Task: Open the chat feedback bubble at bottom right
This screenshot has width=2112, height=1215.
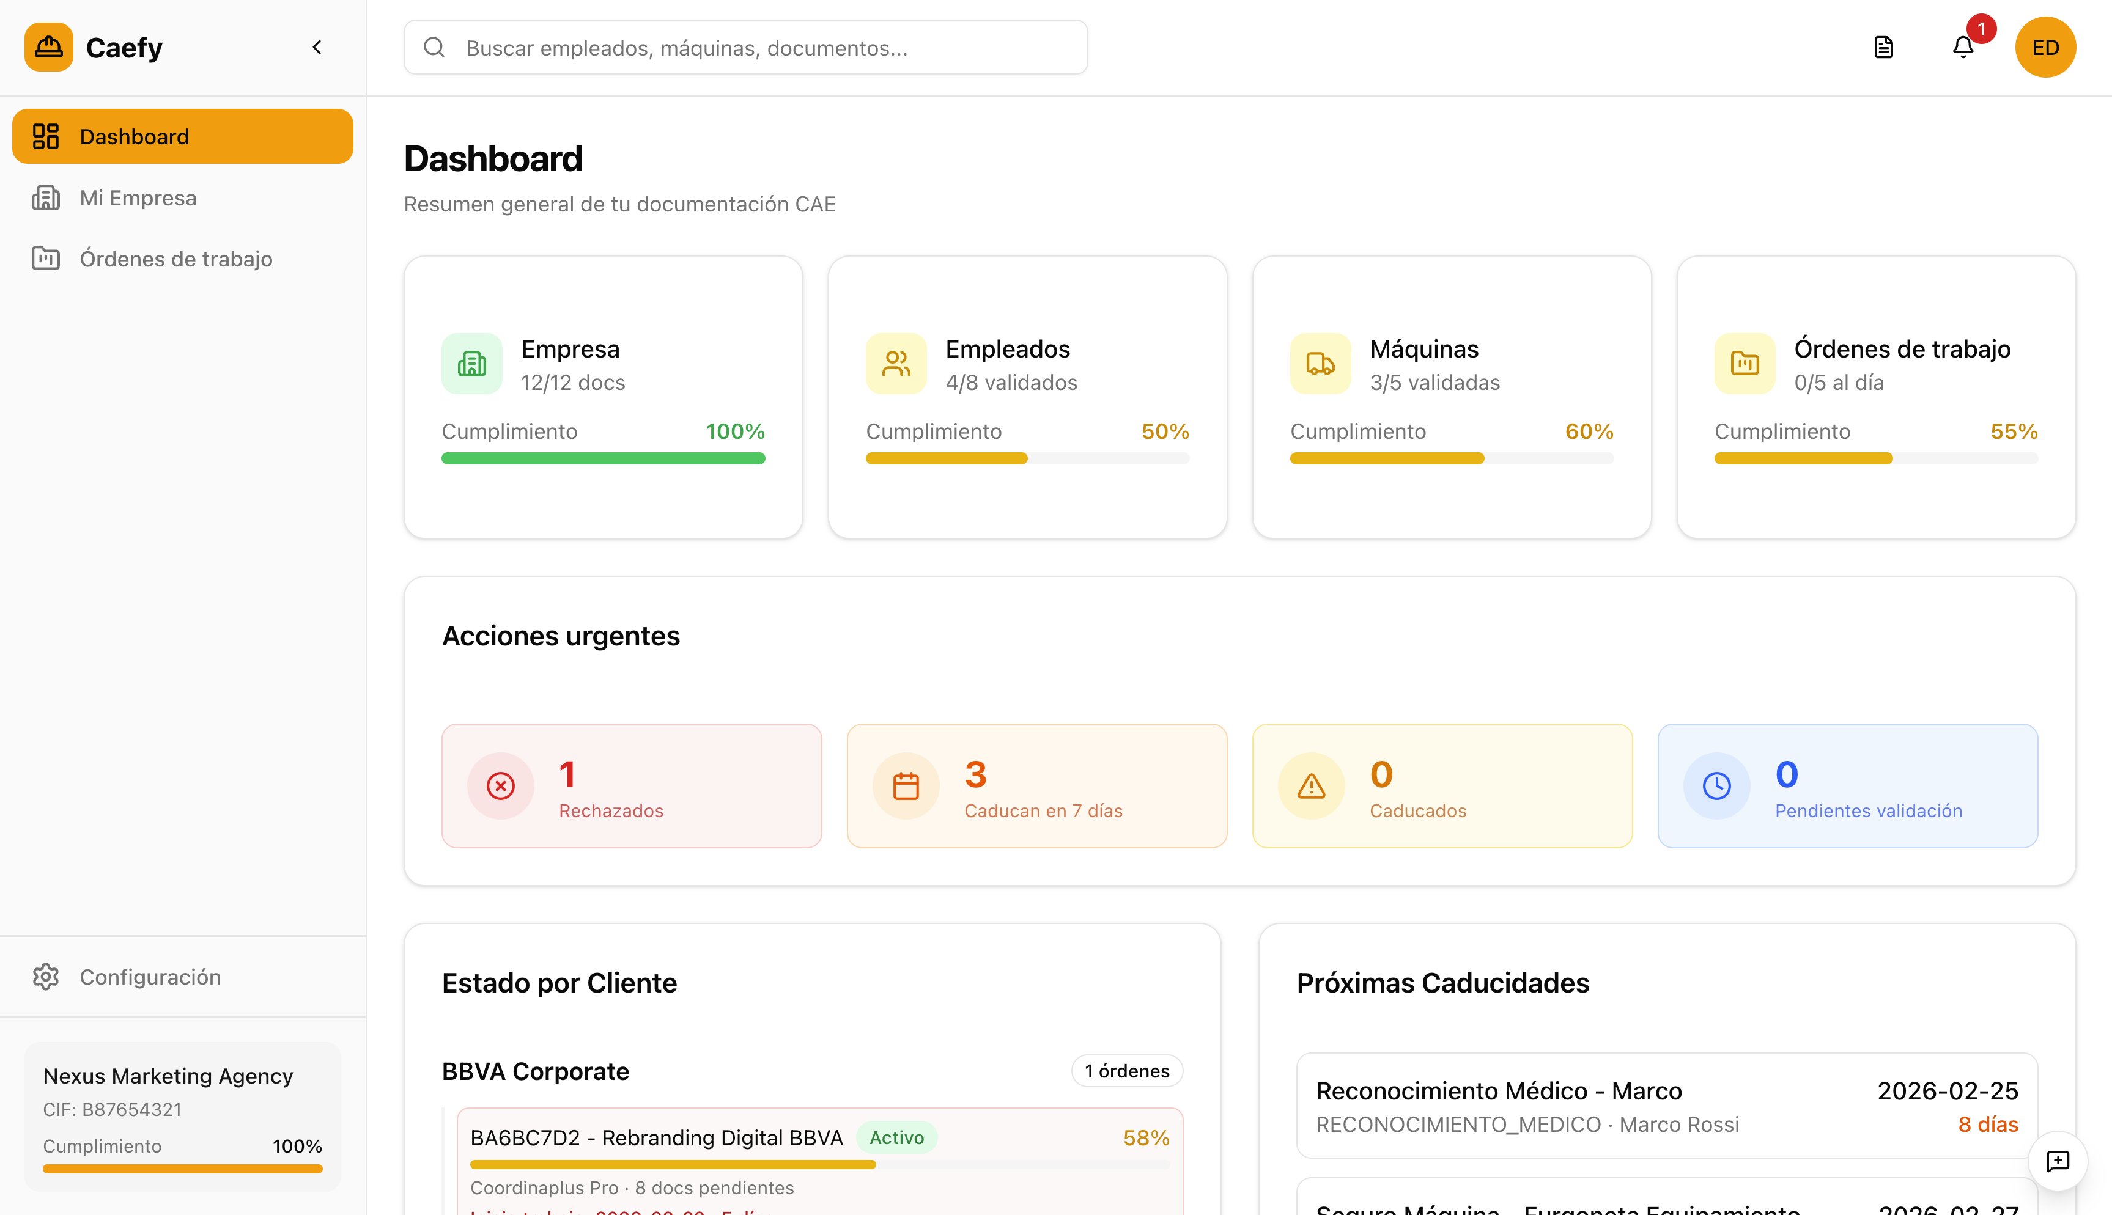Action: click(2059, 1161)
